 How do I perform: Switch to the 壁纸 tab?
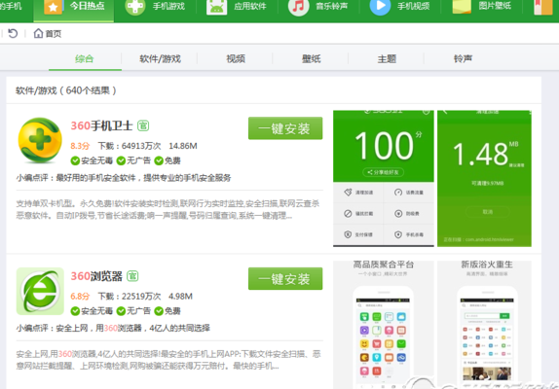tap(312, 58)
